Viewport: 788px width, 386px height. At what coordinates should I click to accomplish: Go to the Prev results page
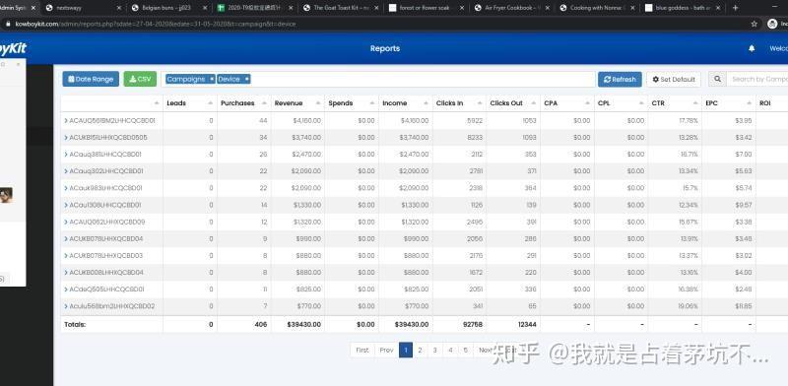(x=386, y=350)
